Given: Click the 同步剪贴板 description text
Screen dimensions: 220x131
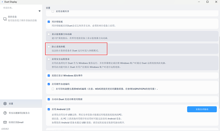Looking at the screenshot, I should (84, 26).
